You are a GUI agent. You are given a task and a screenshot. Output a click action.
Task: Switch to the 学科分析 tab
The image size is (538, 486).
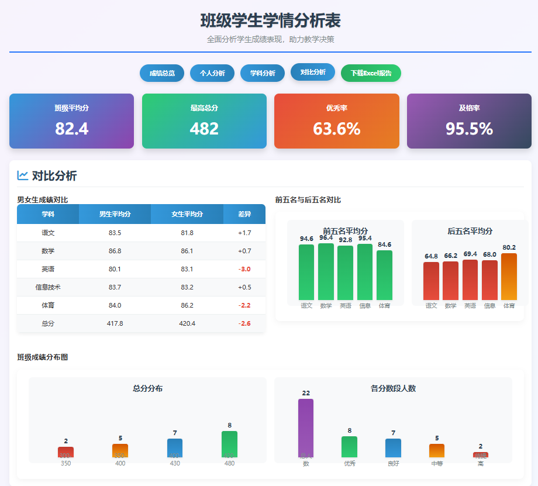point(262,73)
